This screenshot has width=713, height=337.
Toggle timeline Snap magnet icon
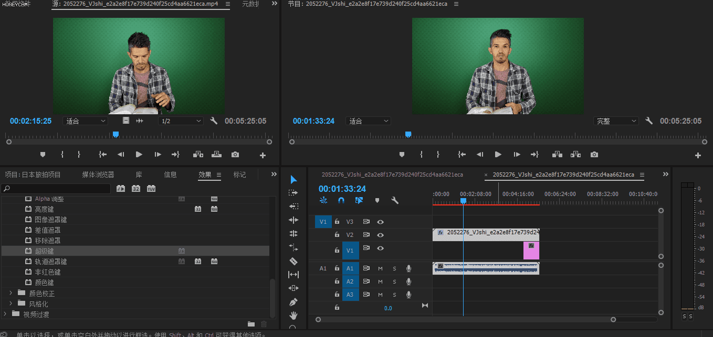[x=341, y=200]
